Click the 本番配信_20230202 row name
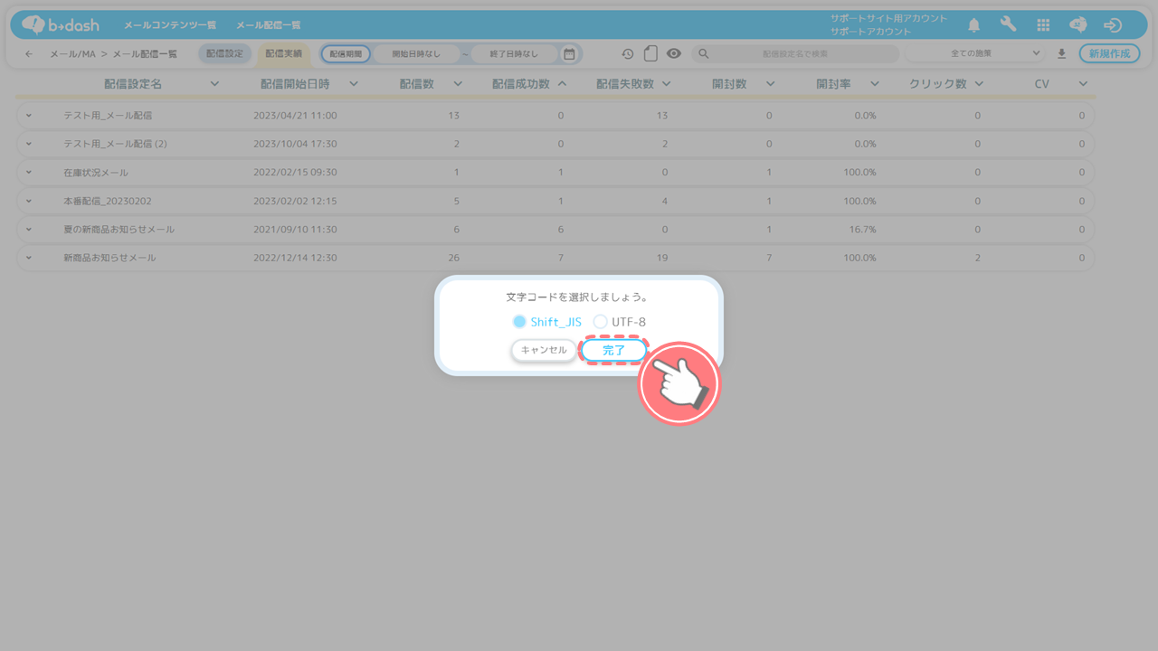This screenshot has height=651, width=1158. coord(106,201)
